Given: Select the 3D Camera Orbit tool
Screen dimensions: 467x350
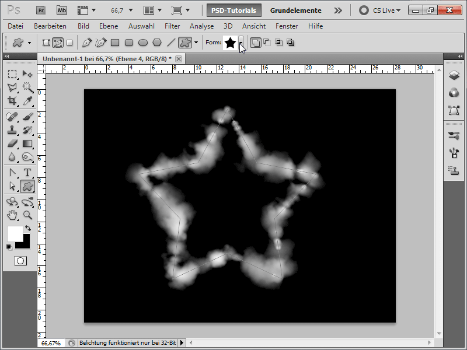Looking at the screenshot, I should tap(27, 202).
